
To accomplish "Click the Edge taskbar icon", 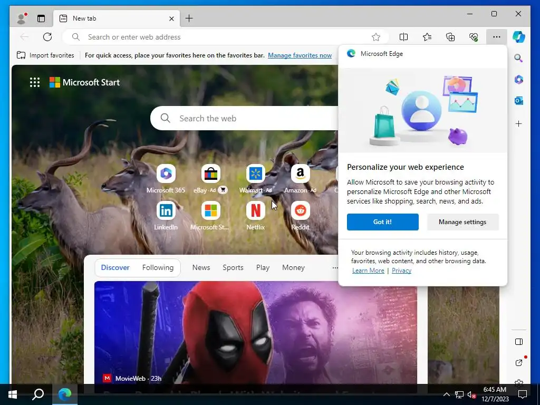I will (65, 394).
